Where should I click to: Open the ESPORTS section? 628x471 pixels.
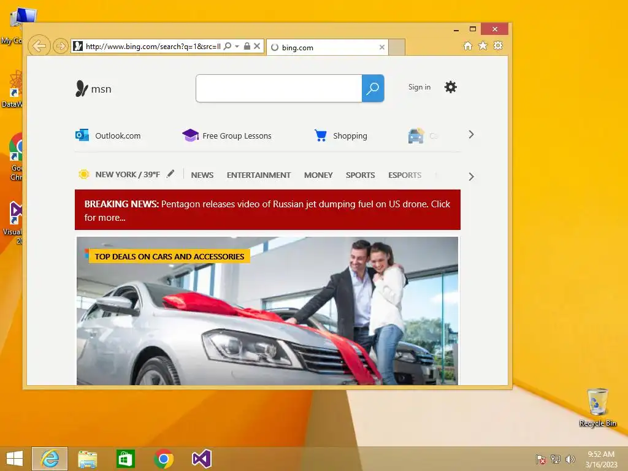405,175
